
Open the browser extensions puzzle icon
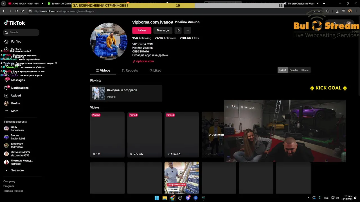tap(328, 11)
